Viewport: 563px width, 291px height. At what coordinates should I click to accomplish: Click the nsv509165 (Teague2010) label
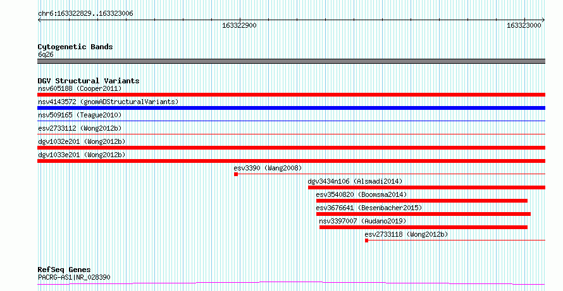coord(80,115)
